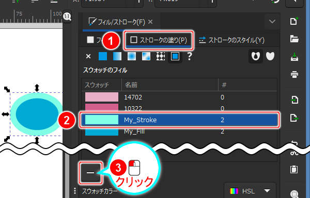Choose the radial gradient paint type
Screen dimensions: 310x198
click(132, 56)
